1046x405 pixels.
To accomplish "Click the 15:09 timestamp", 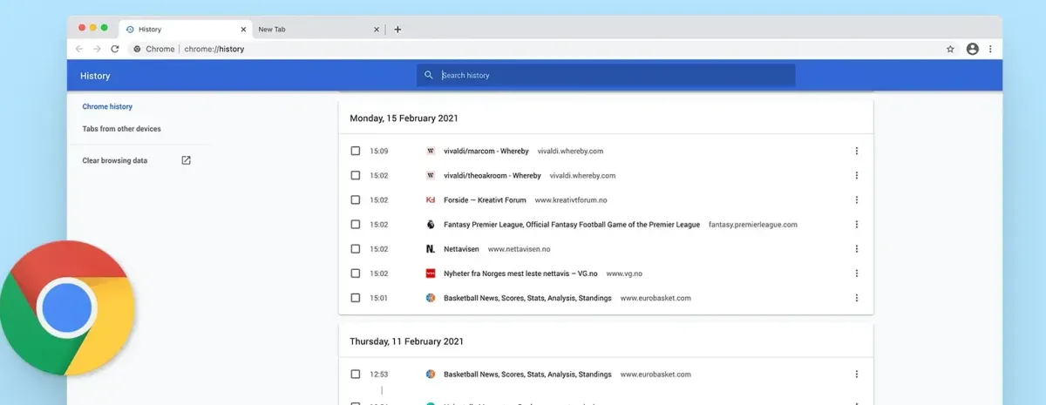I will coord(379,151).
